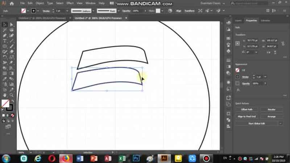This screenshot has height=163, width=290.
Task: Toggle the Draw Normal mode button
Action: coord(4,121)
